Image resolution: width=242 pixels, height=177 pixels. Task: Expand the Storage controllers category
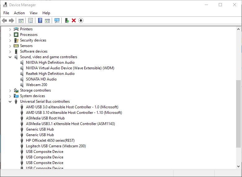click(10, 90)
